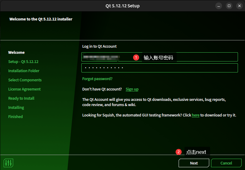Open installer settings sliders icon
245x170 pixels.
8,163
